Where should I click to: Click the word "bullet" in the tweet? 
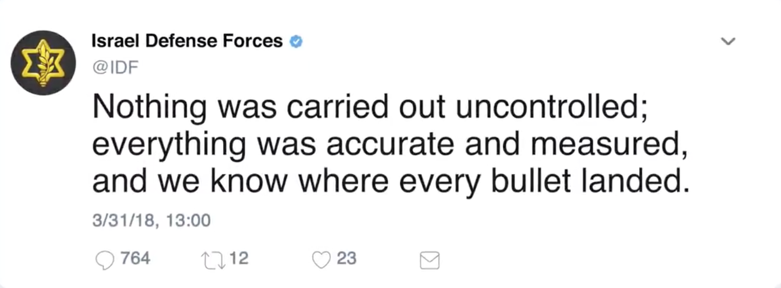[x=519, y=182]
